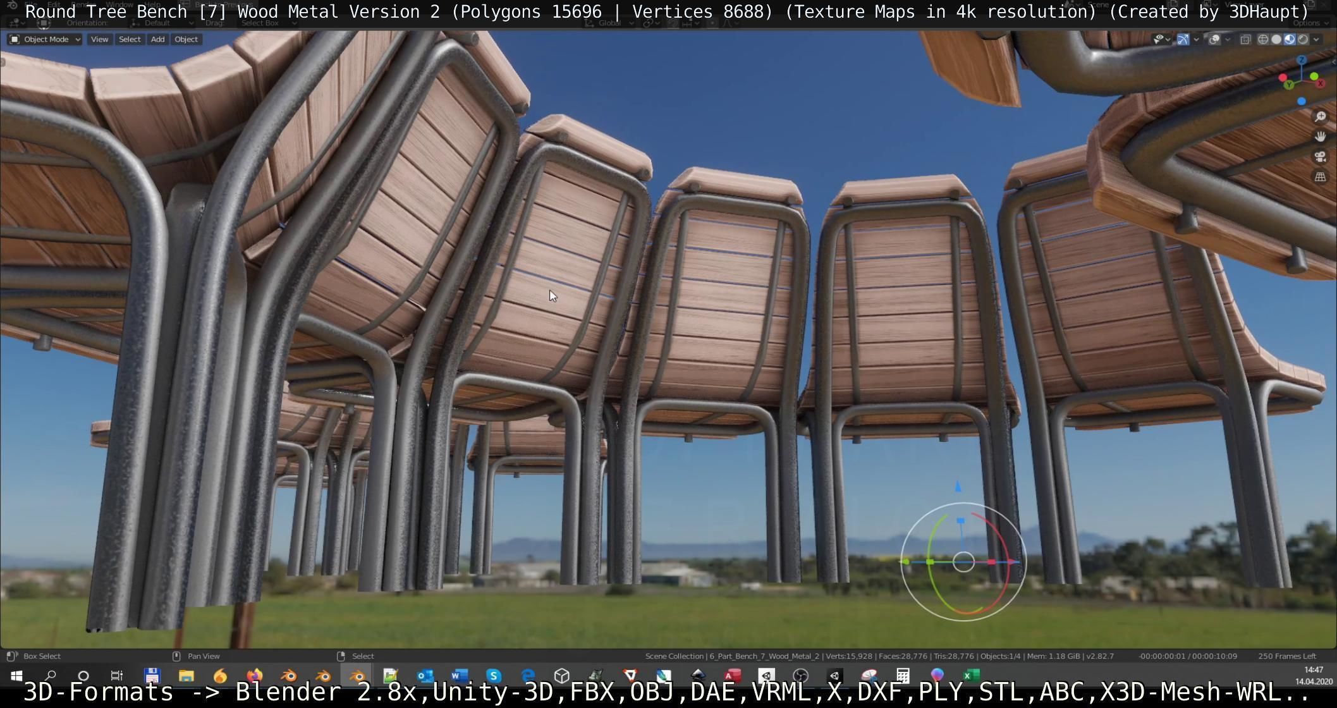Click the pan view hand icon
1337x708 pixels.
[1320, 137]
